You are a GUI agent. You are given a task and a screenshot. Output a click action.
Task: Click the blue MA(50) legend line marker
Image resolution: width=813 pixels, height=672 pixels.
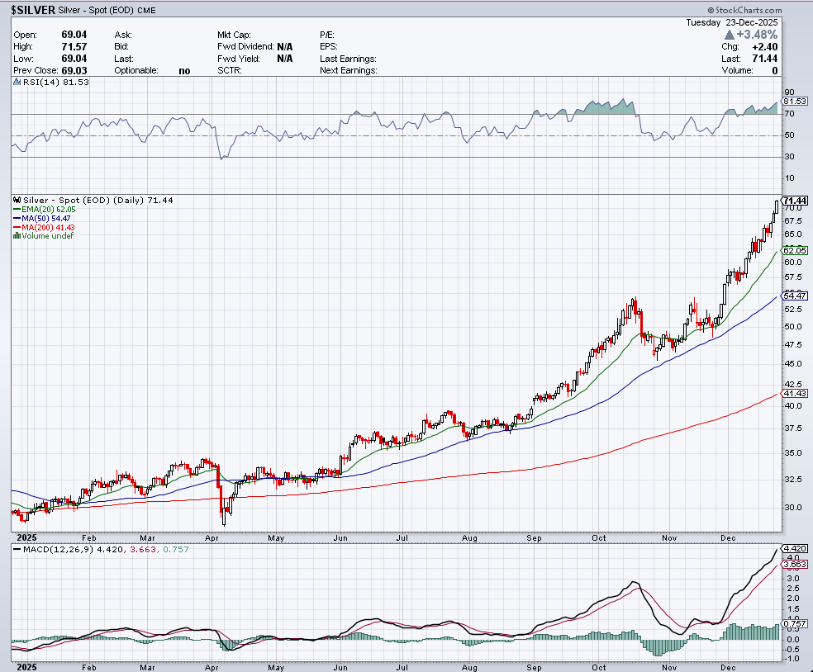[17, 219]
